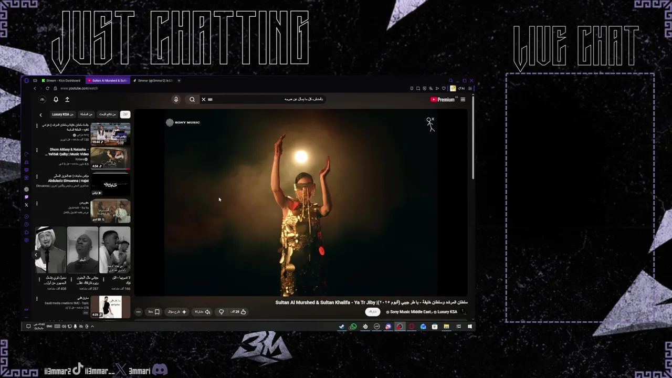Screen dimensions: 672x378
Task: Click the dislike thumbs-down button
Action: click(x=221, y=312)
